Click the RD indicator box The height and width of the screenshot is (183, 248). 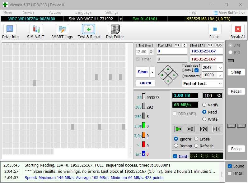241,126
